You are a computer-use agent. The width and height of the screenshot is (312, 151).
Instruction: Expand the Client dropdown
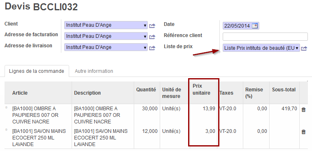tap(145, 26)
